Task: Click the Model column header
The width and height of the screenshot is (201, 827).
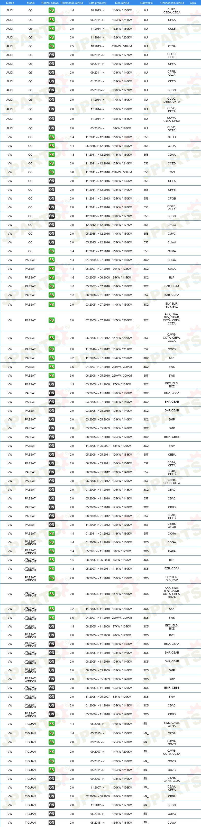Action: click(30, 3)
